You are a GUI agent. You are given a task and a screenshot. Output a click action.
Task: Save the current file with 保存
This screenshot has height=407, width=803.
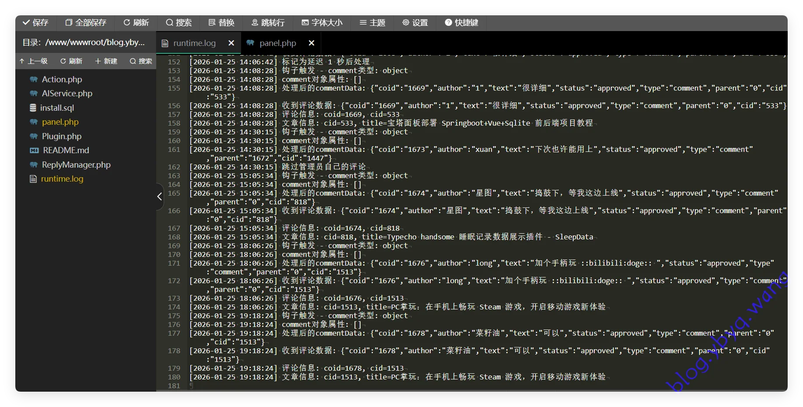tap(36, 23)
